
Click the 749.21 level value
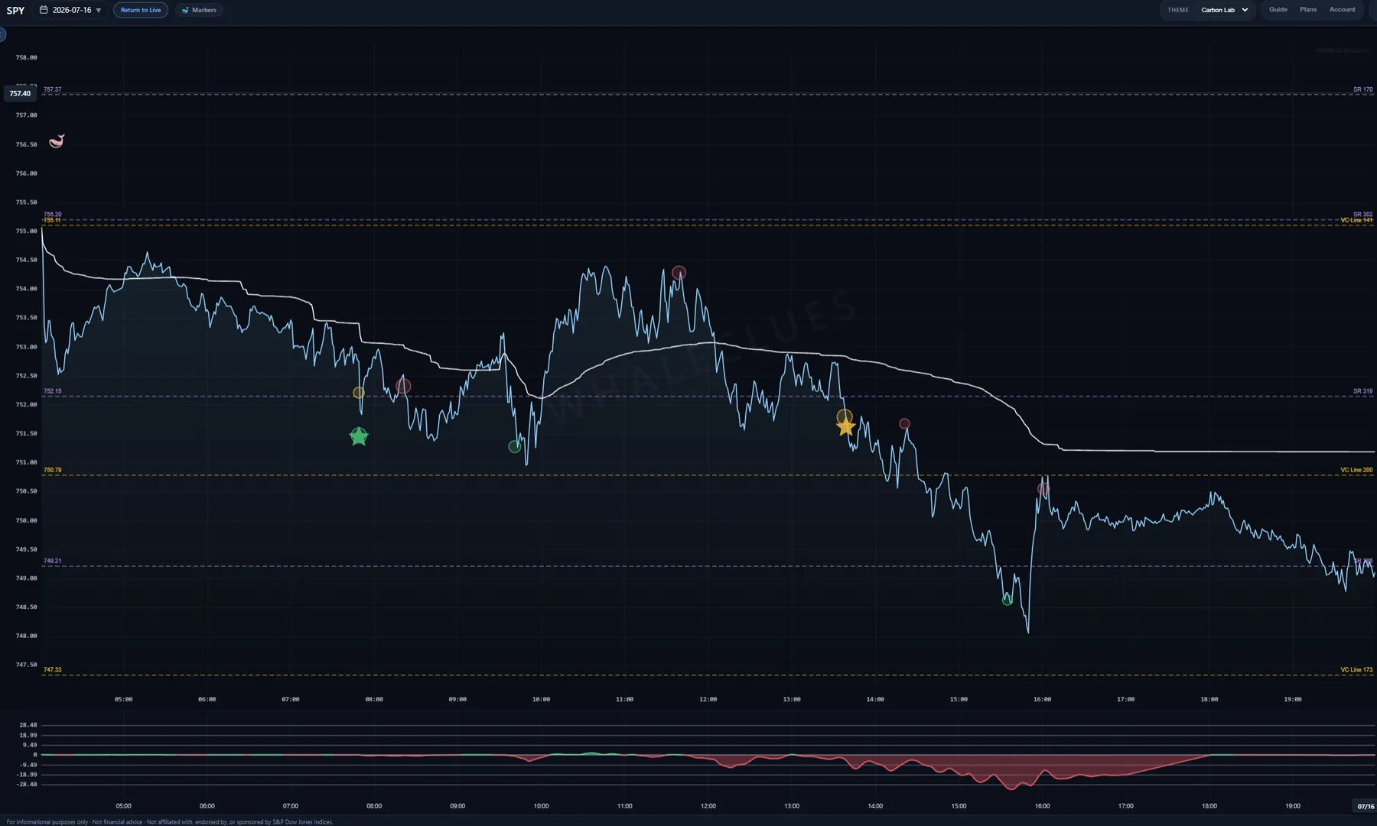52,561
